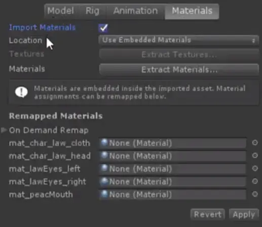Switch to the Animation tab

point(135,11)
